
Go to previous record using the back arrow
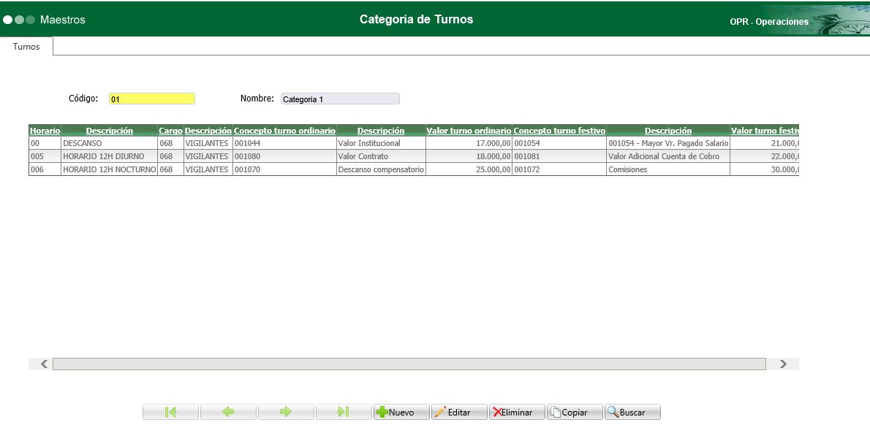tap(228, 411)
